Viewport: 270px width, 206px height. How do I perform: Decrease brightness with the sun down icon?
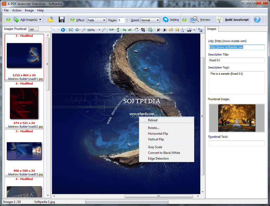tap(177, 30)
